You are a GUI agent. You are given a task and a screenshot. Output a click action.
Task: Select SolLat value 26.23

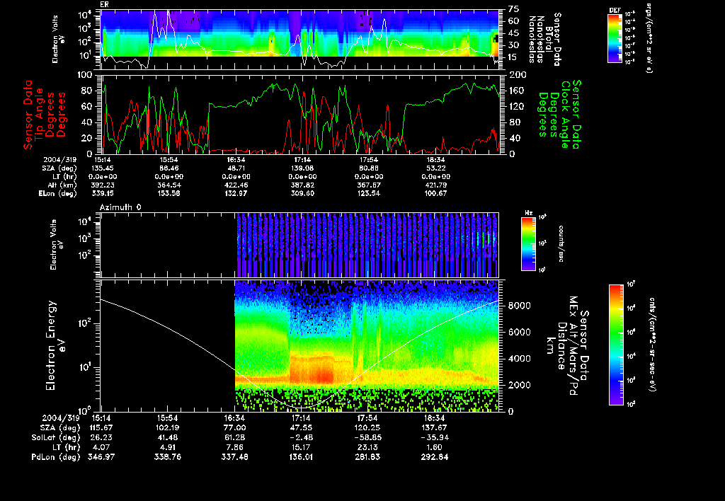(101, 437)
